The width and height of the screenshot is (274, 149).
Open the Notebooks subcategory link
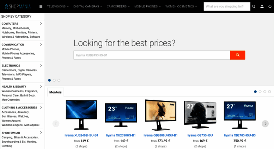click(x=8, y=32)
